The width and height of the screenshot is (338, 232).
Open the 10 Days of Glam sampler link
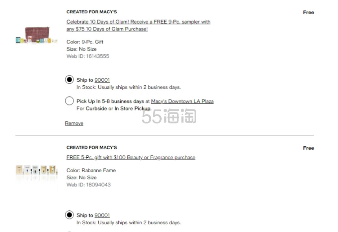pos(138,25)
